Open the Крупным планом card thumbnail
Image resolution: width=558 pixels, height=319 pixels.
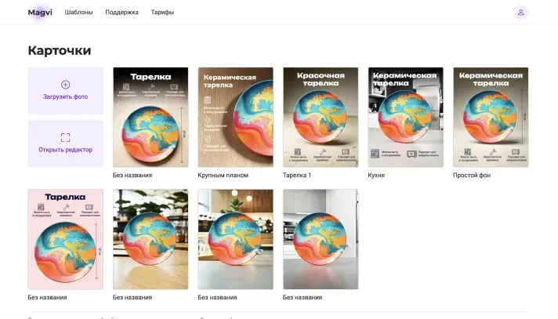[235, 117]
